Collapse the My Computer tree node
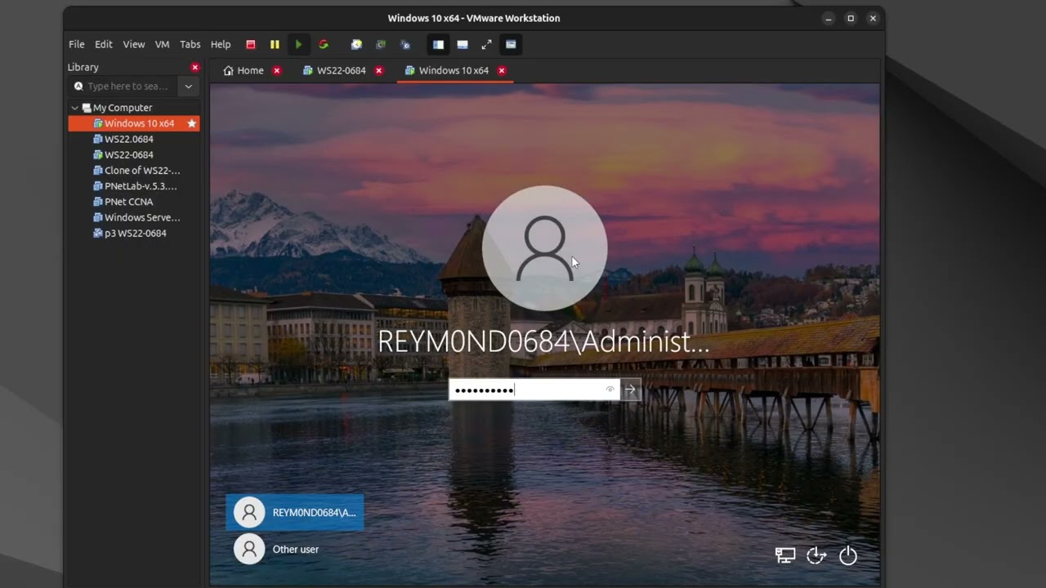1046x588 pixels. pyautogui.click(x=74, y=108)
